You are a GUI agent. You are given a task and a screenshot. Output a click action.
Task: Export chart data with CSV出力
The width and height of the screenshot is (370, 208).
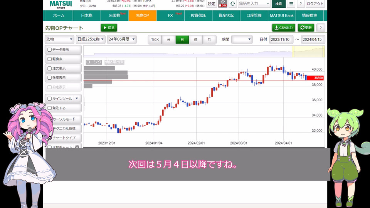click(284, 28)
